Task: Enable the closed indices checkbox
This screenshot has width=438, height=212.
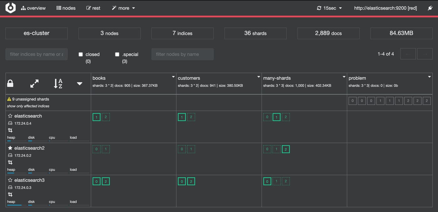Action: [x=80, y=54]
